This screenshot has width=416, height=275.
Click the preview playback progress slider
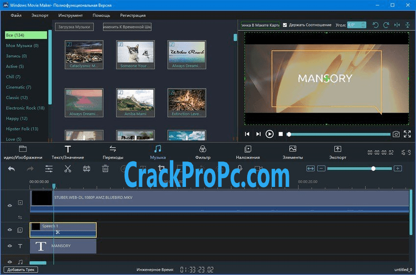340,135
